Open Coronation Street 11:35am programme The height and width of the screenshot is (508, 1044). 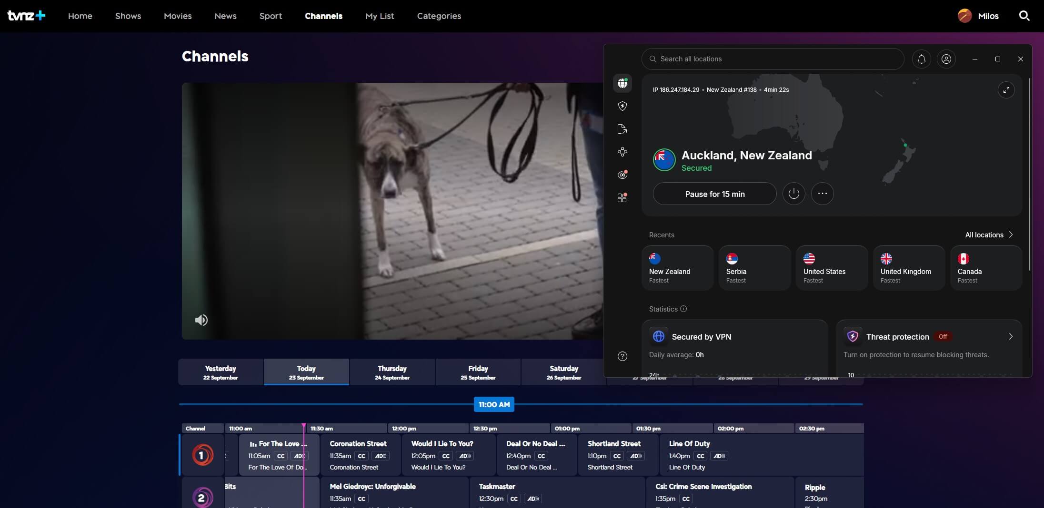point(361,455)
